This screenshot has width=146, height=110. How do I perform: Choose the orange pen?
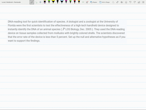[x=79, y=2]
